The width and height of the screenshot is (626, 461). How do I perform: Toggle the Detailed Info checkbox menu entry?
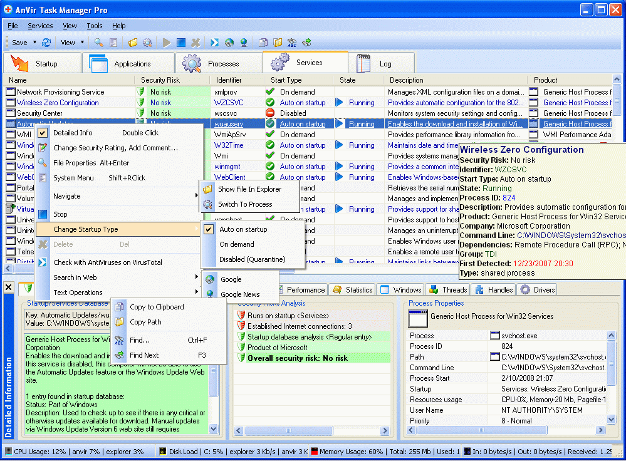(73, 133)
